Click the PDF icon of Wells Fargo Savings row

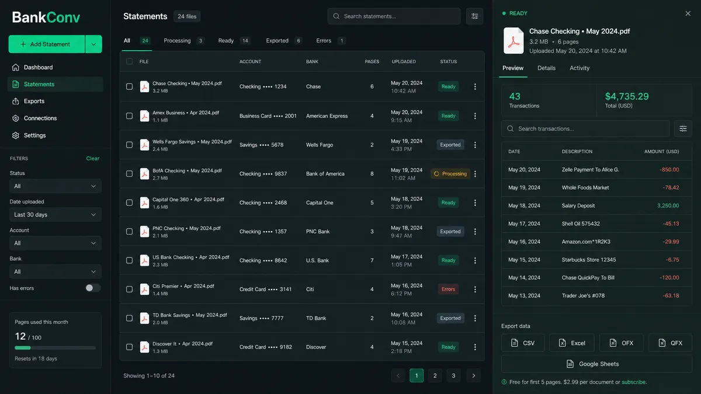pyautogui.click(x=144, y=145)
